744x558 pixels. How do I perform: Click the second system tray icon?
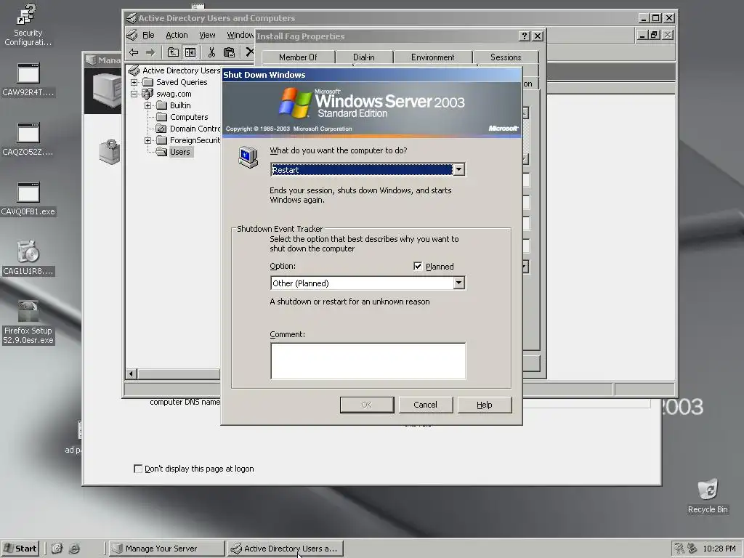coord(692,549)
